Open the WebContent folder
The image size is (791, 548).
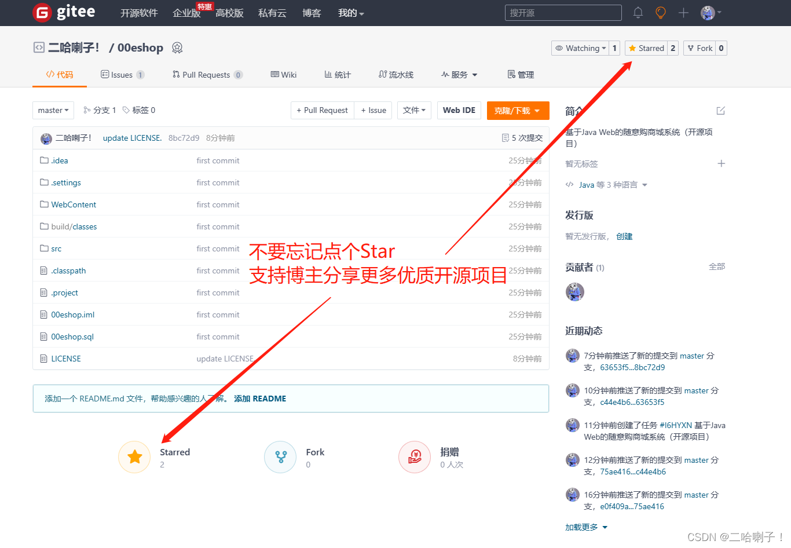(x=74, y=204)
